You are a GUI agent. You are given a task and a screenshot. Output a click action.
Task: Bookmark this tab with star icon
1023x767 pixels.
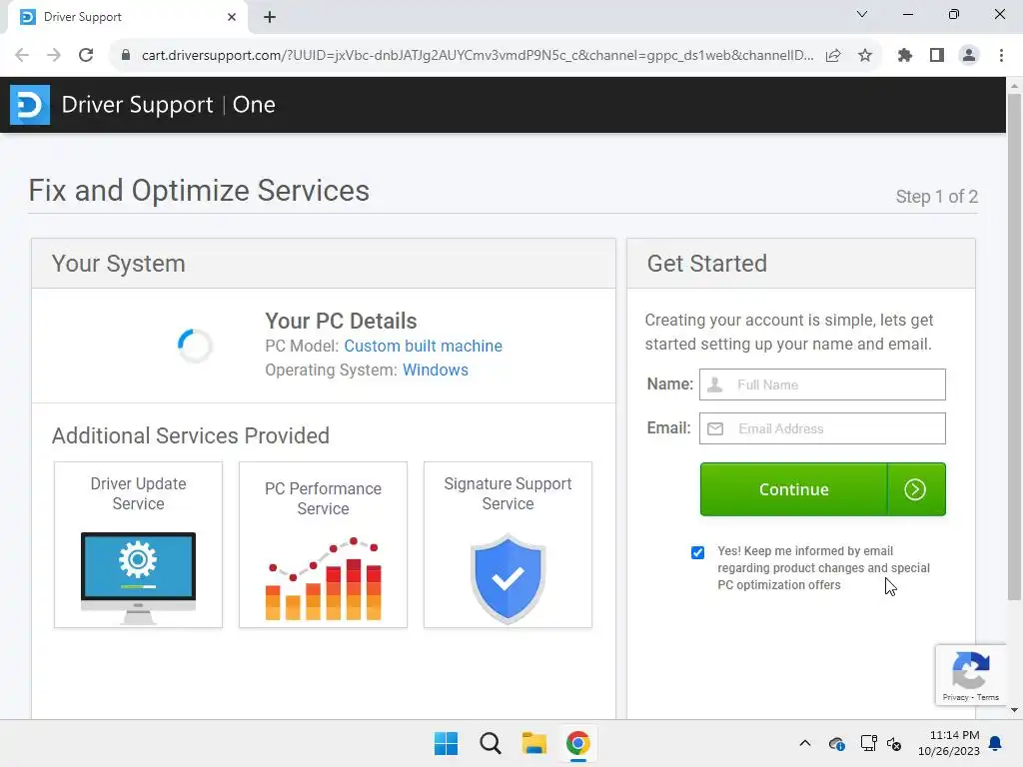(x=865, y=56)
